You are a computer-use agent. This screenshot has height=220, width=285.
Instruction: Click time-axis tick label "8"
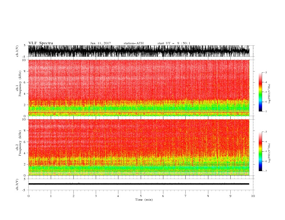208,196
